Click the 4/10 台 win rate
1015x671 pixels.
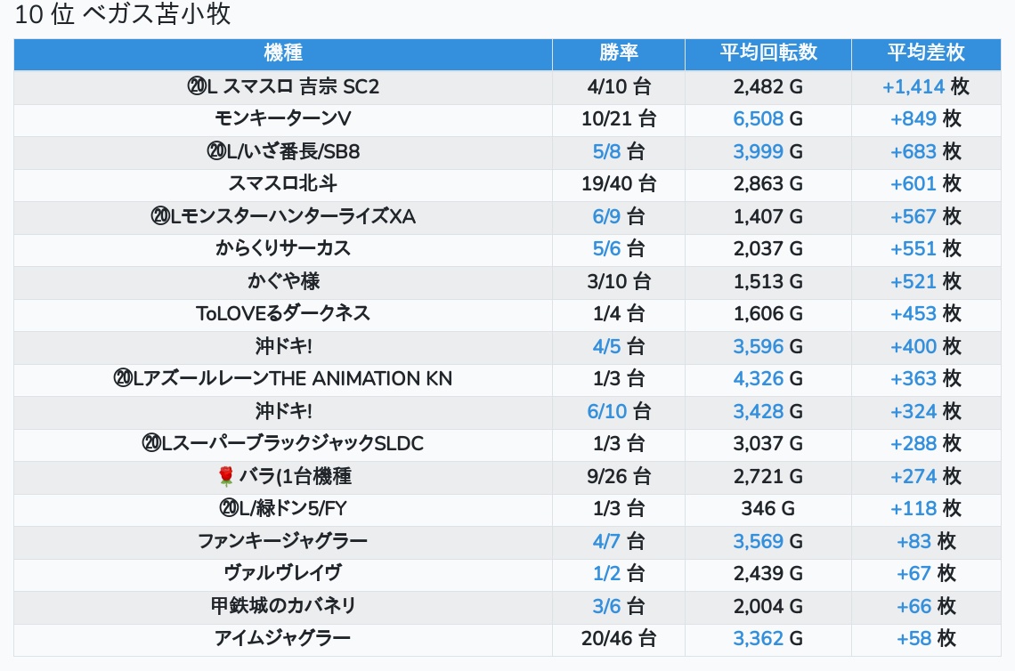[x=619, y=86]
